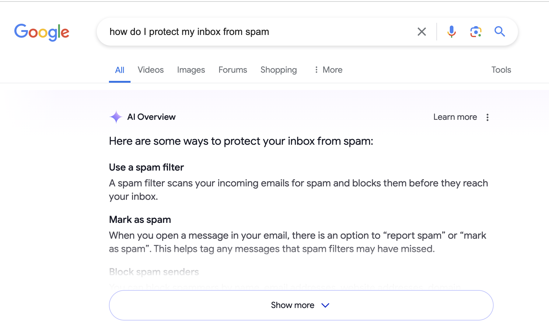Click the AI Overview sparkle icon

coord(116,117)
